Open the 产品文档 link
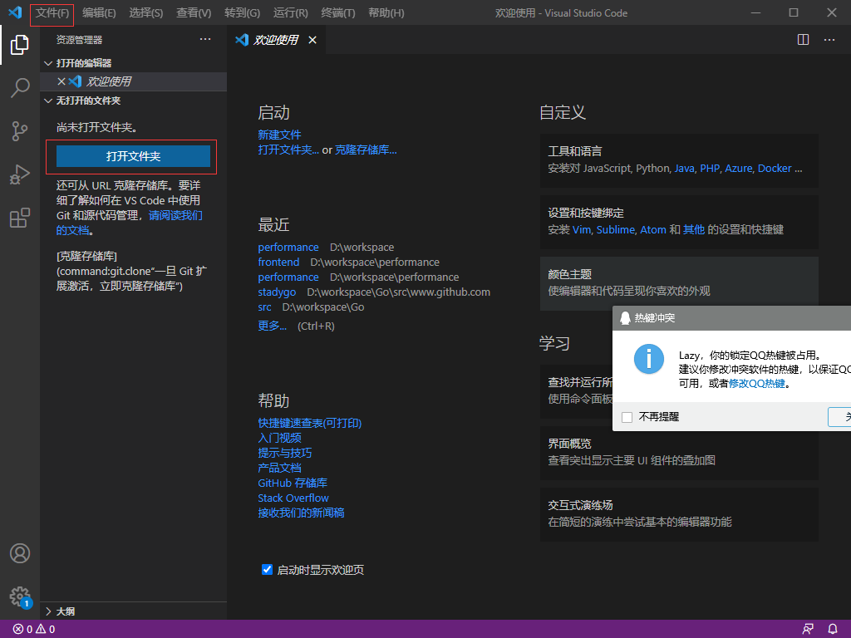This screenshot has height=638, width=851. click(x=279, y=468)
